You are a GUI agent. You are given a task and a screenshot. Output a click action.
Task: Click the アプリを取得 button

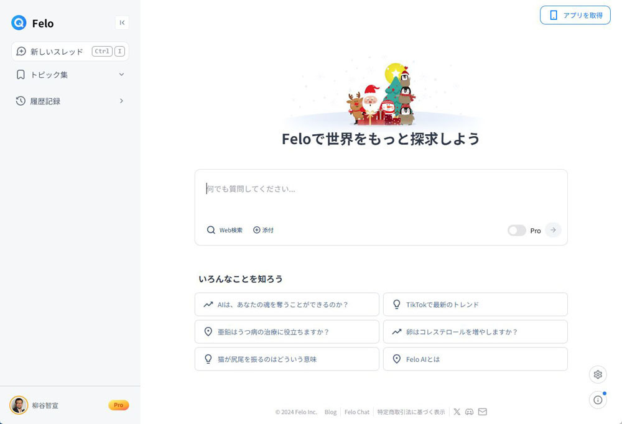(x=575, y=16)
